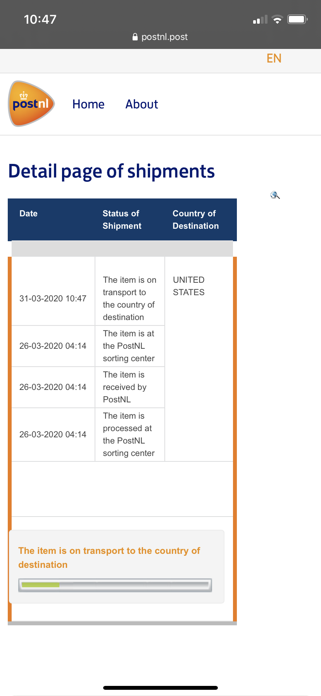
Task: Open the About menu item
Action: coord(142,104)
